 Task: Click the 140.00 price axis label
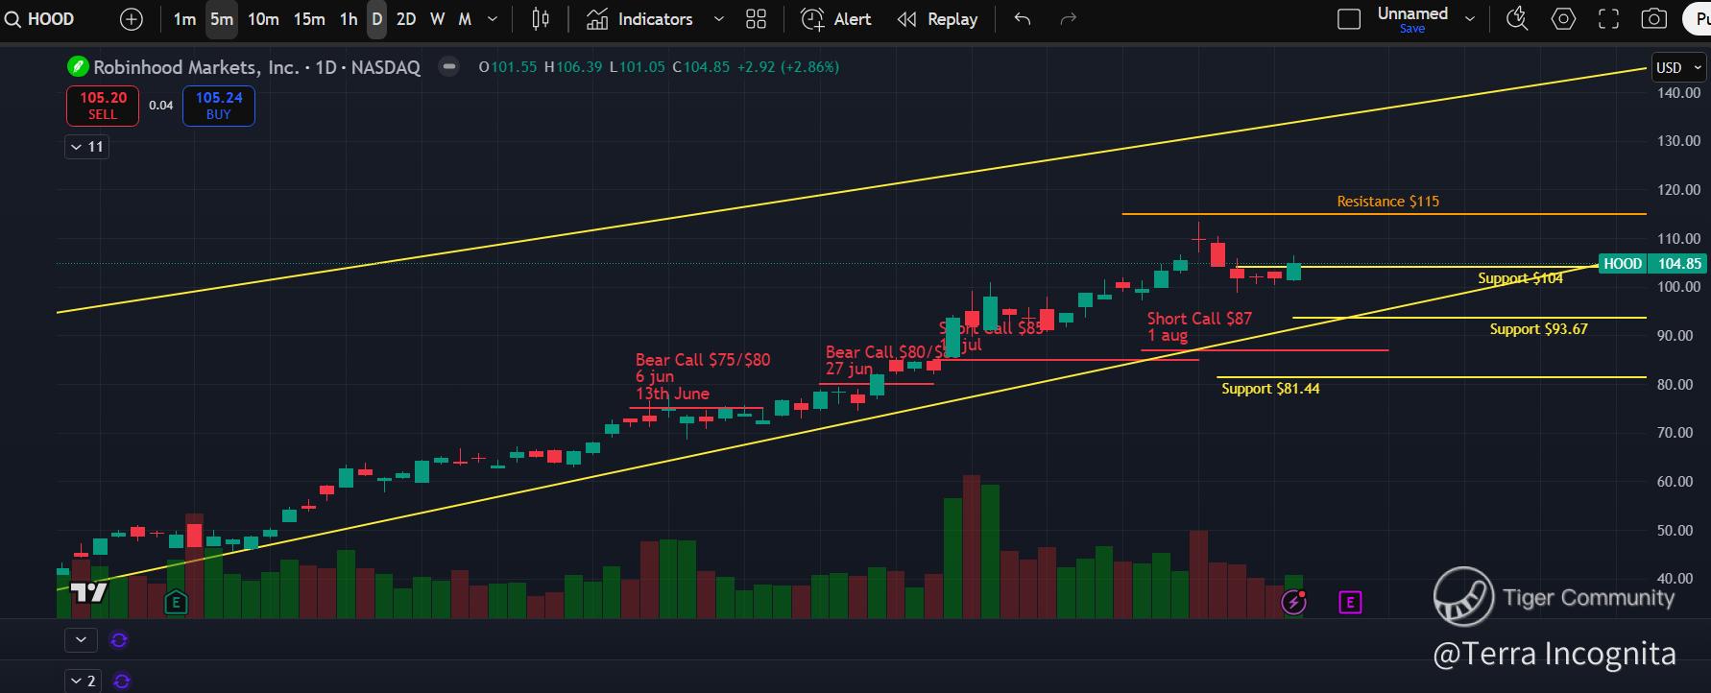point(1678,93)
